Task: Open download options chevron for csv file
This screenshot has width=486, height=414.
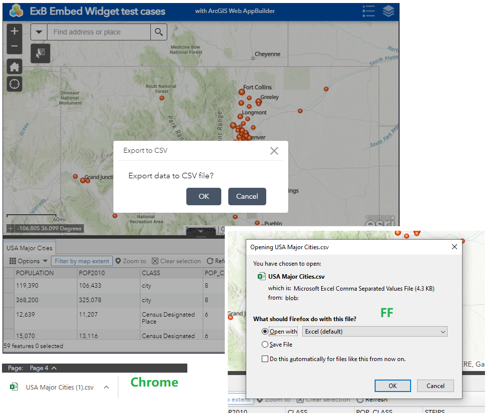Action: [106, 387]
